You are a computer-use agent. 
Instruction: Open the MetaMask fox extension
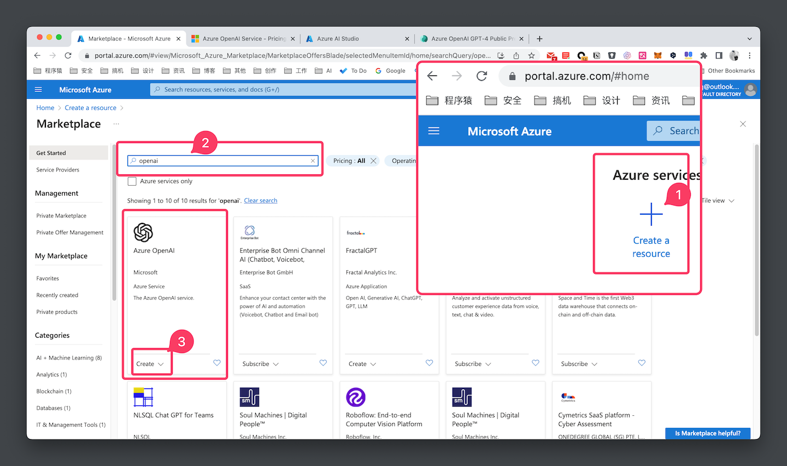(x=658, y=55)
